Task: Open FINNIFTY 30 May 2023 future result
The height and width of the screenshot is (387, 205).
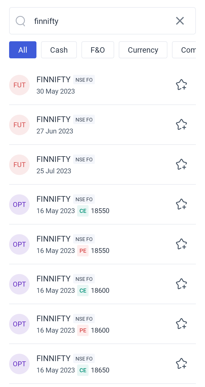Action: [x=85, y=85]
